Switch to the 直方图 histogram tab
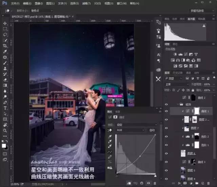 pyautogui.click(x=191, y=19)
